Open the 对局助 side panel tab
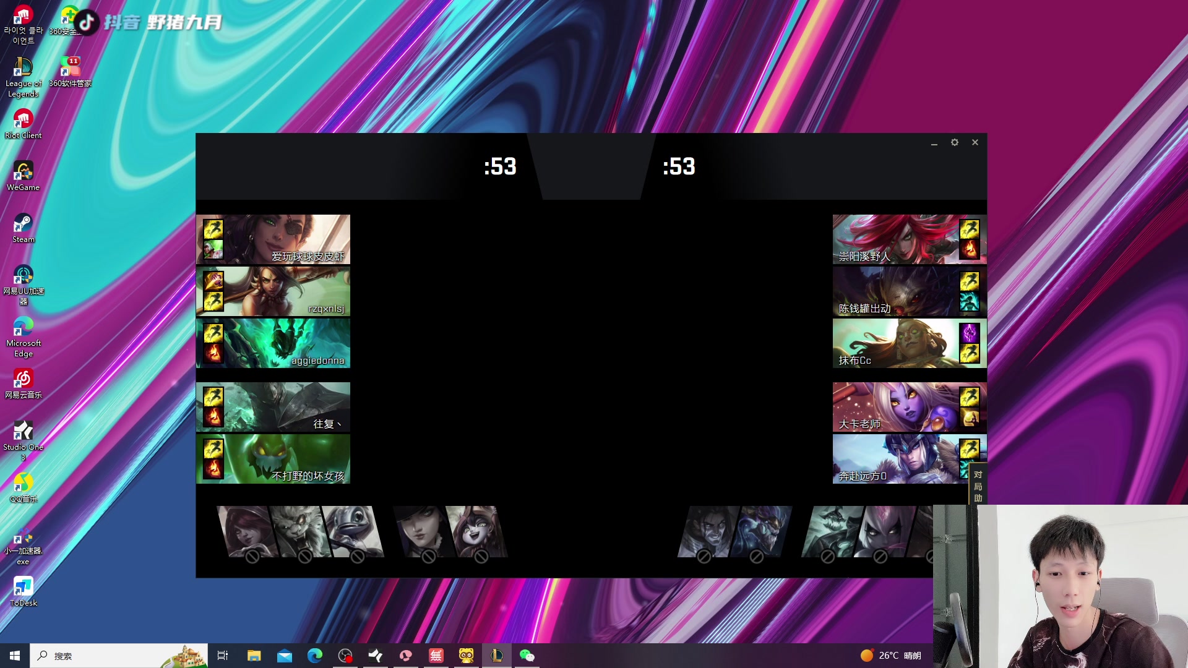 978,486
